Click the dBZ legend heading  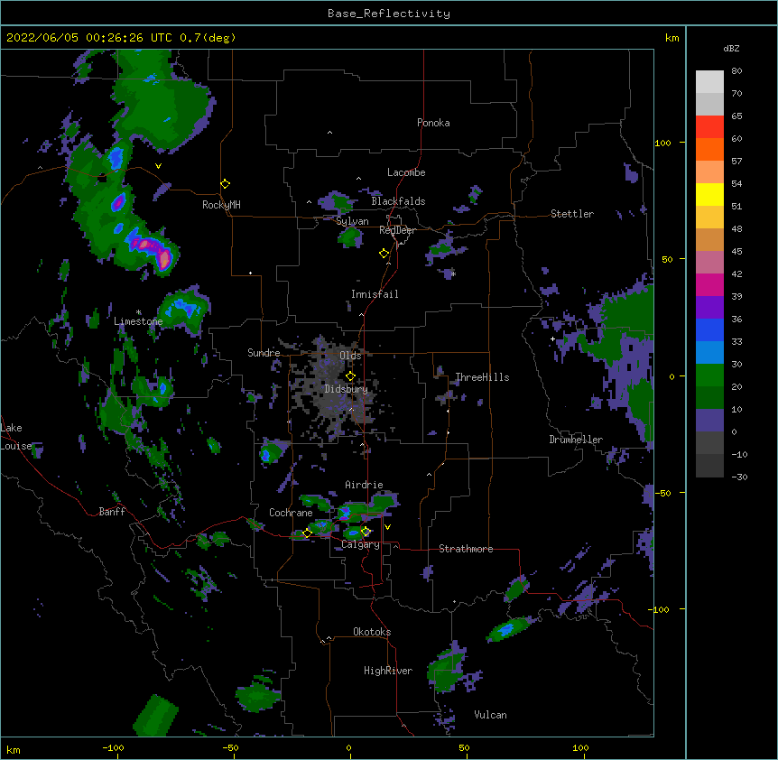tap(731, 48)
